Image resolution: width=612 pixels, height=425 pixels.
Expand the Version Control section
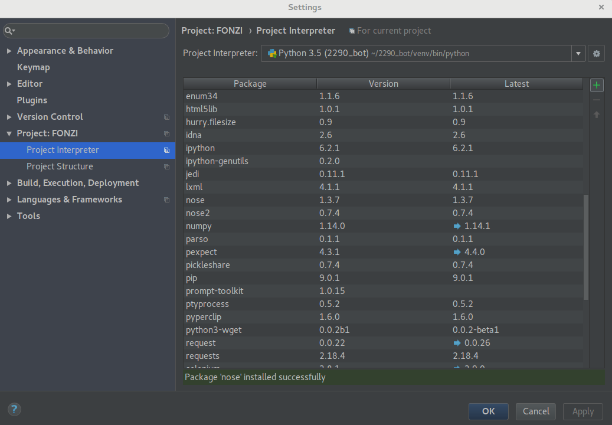pos(9,117)
